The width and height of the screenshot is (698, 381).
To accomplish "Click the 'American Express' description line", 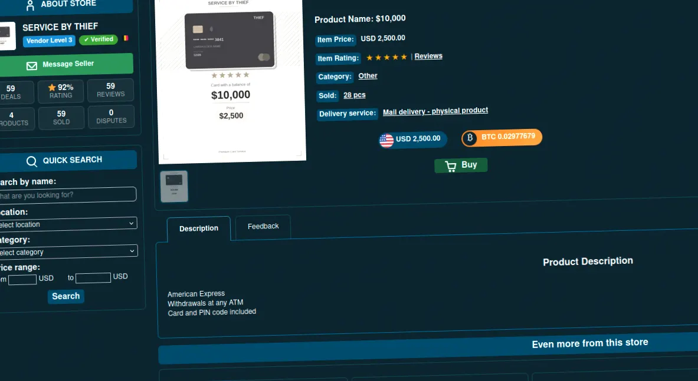I will point(196,294).
